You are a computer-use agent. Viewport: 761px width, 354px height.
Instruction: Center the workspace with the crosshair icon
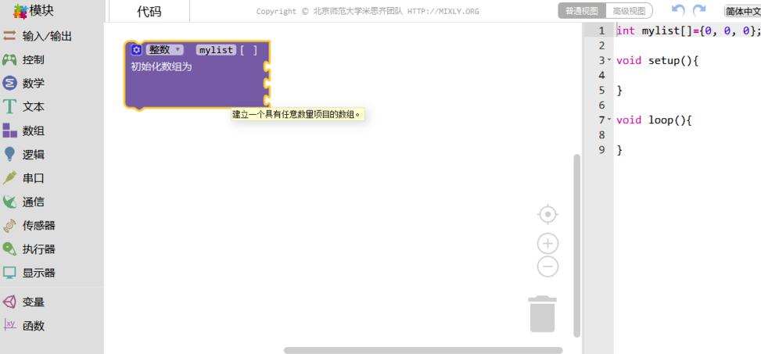[547, 214]
